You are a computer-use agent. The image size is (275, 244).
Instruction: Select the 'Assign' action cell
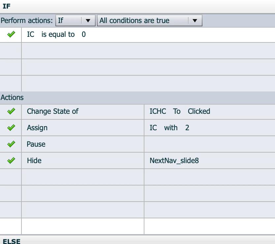tap(83, 128)
